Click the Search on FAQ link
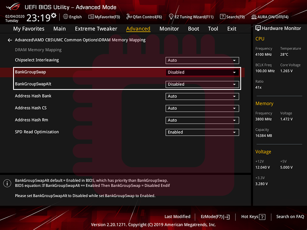Image resolution: width=307 pixels, height=230 pixels. point(290,217)
